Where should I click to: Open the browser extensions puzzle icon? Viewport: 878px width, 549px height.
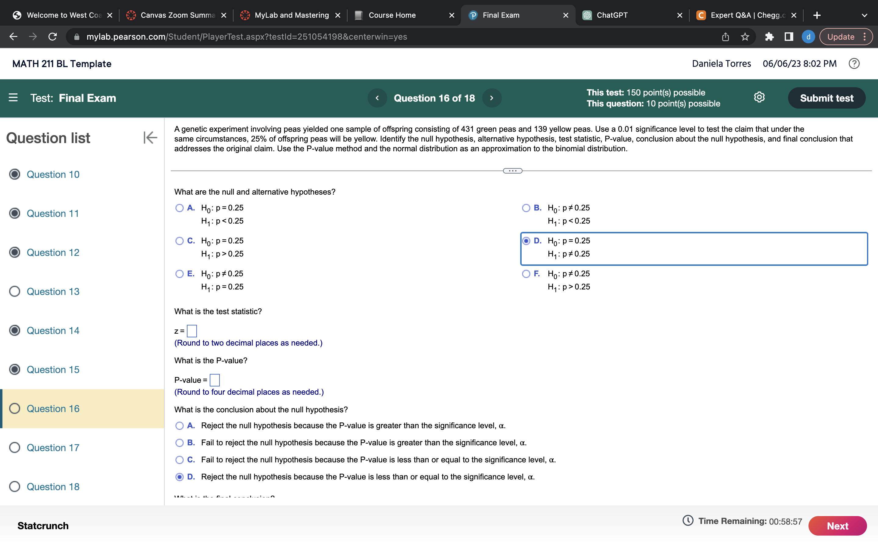769,37
